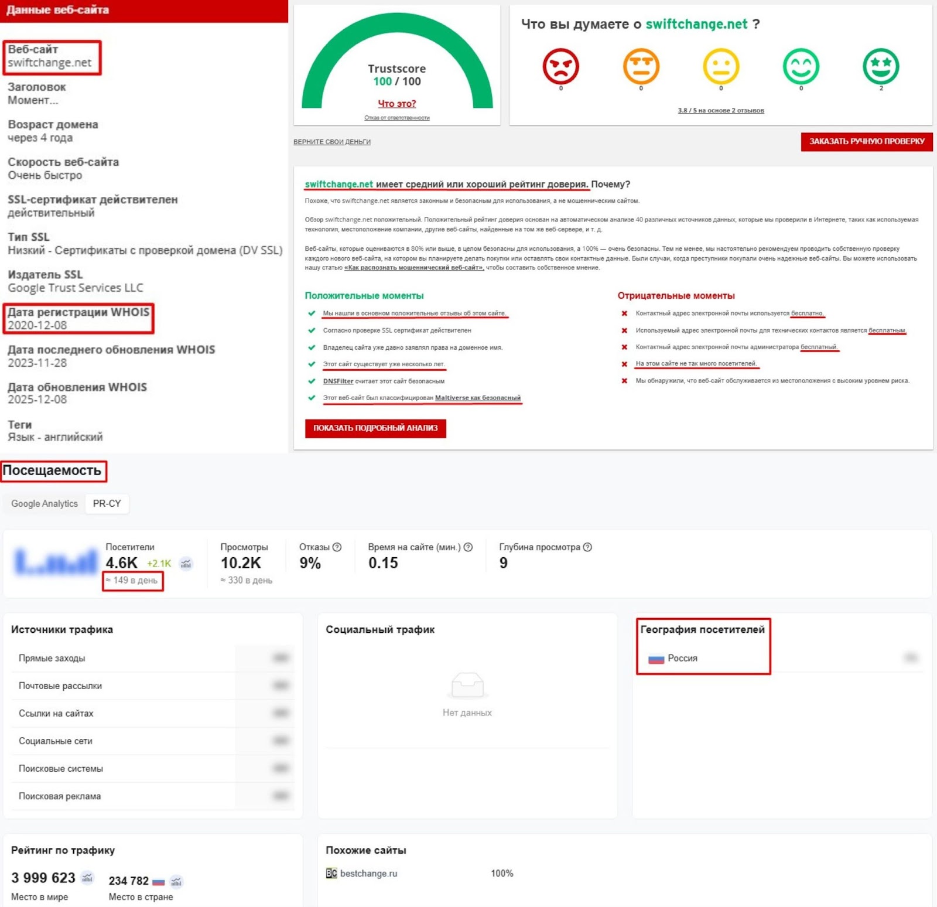Click the bestchange.ru favicon icon
The image size is (937, 907).
point(331,873)
